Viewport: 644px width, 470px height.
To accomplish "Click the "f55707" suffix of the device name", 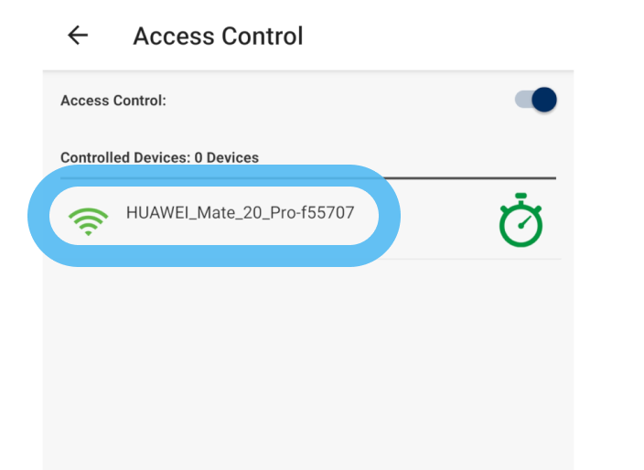I will pos(328,212).
